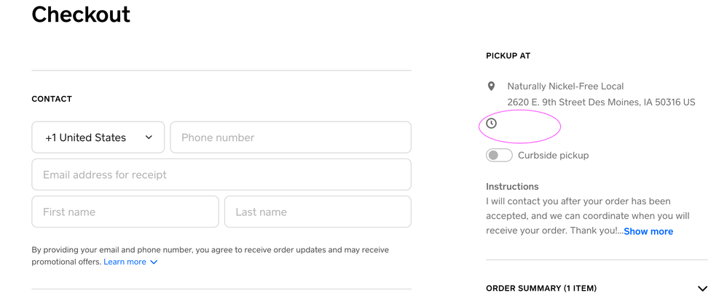
Task: Click the Instructions heading text
Action: pos(512,186)
